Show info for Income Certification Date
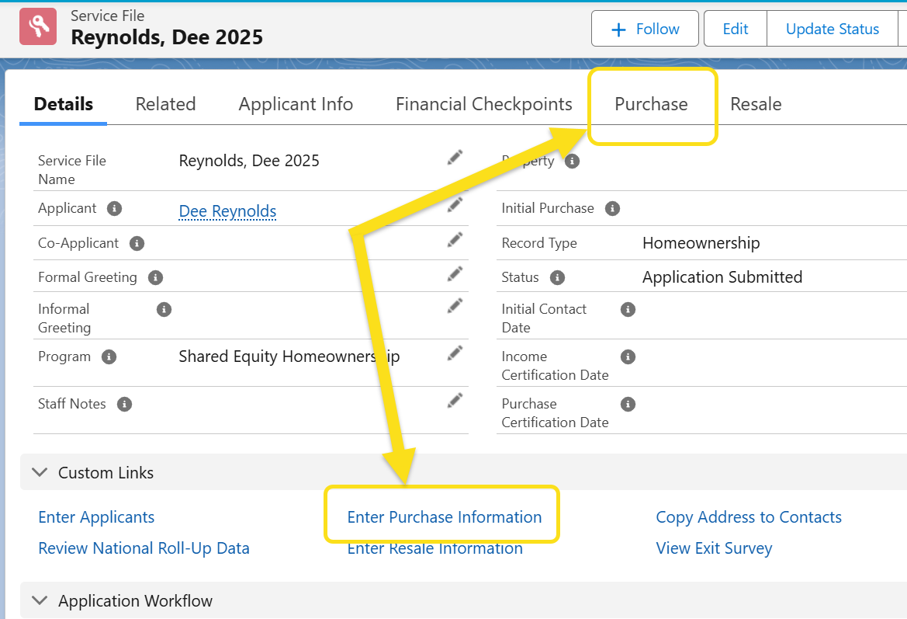 628,357
